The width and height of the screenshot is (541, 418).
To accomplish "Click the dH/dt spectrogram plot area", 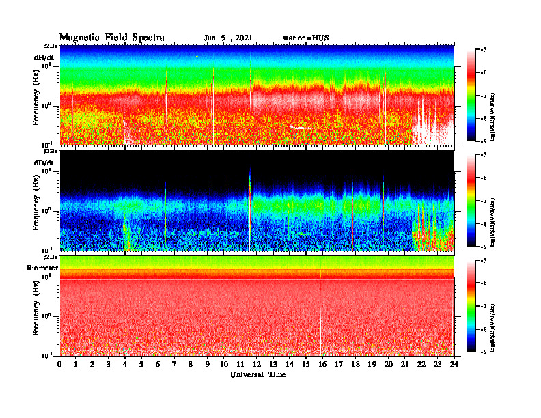I will (x=257, y=95).
